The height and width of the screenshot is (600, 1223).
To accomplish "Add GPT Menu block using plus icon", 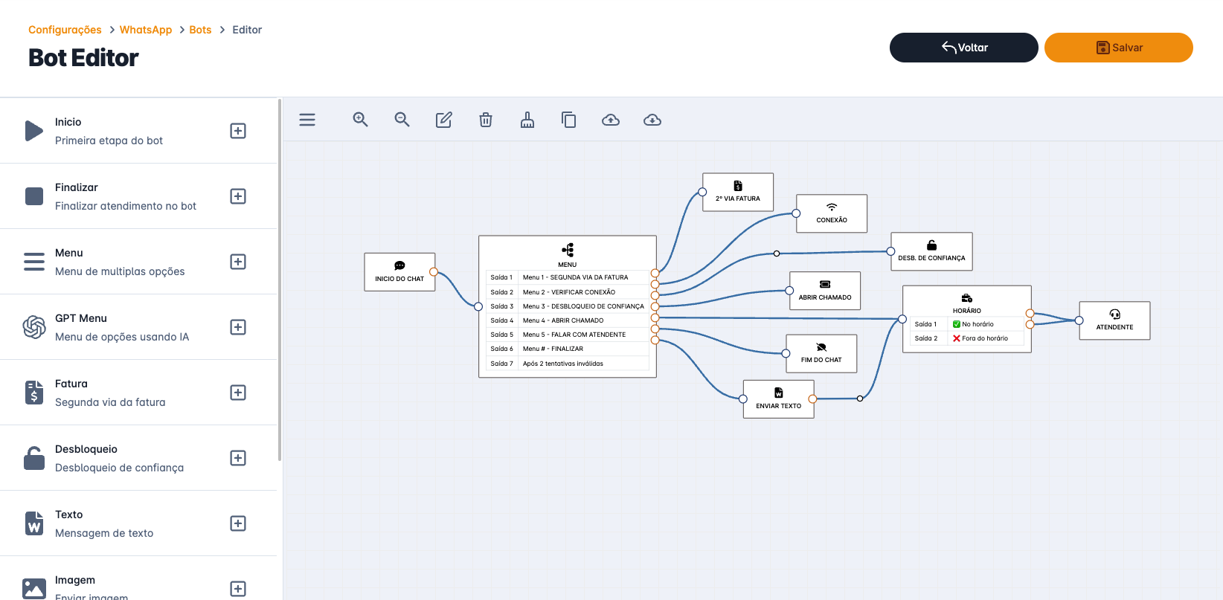I will pyautogui.click(x=238, y=327).
